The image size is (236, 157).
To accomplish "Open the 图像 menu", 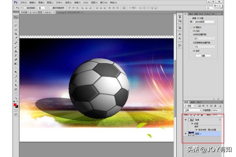I will (41, 3).
